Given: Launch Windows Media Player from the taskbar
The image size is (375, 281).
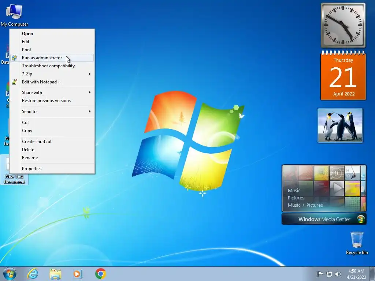Looking at the screenshot, I should click(78, 274).
